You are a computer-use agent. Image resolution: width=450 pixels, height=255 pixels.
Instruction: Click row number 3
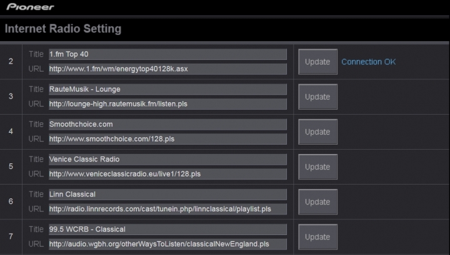click(11, 96)
